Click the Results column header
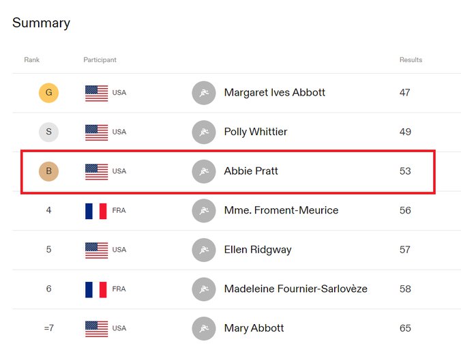The width and height of the screenshot is (461, 346). 411,60
